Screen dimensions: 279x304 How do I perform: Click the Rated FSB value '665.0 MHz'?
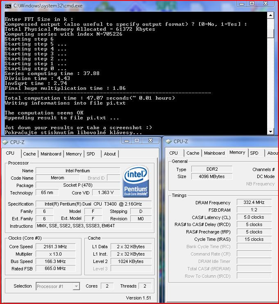[55, 269]
